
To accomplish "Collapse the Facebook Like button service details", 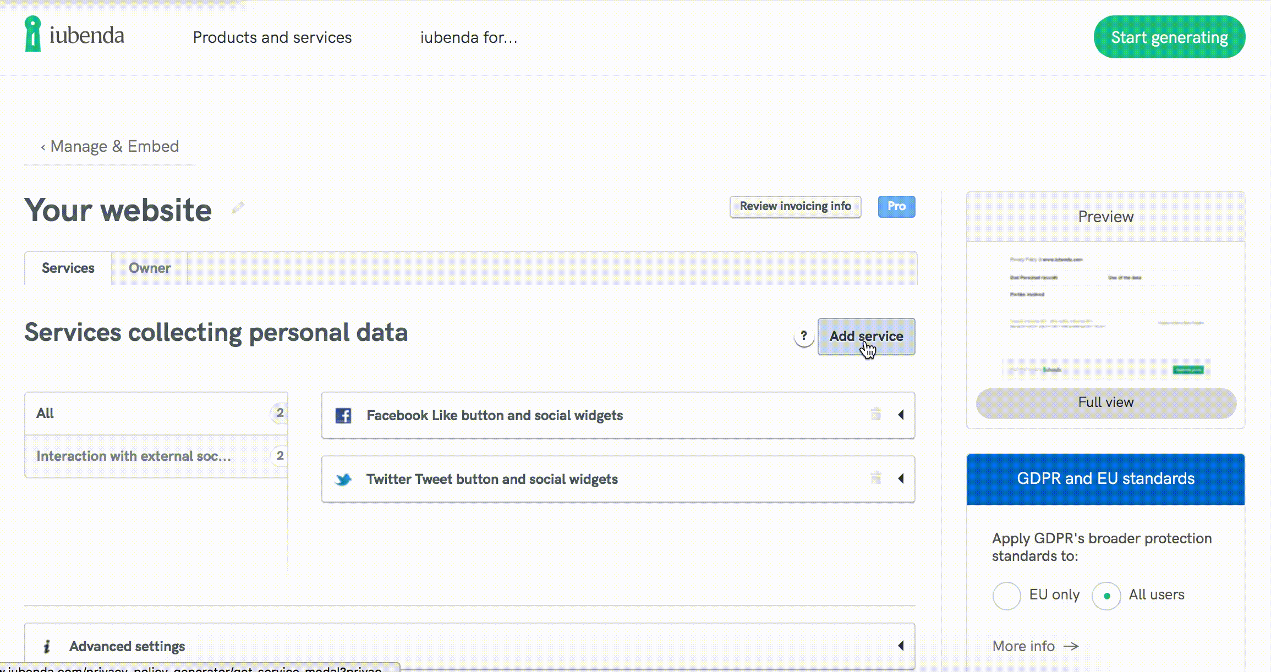I will coord(901,415).
